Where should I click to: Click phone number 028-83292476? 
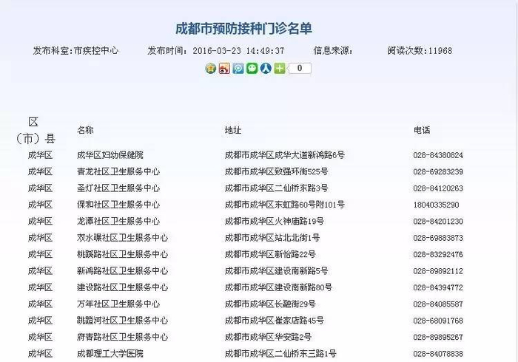point(438,255)
